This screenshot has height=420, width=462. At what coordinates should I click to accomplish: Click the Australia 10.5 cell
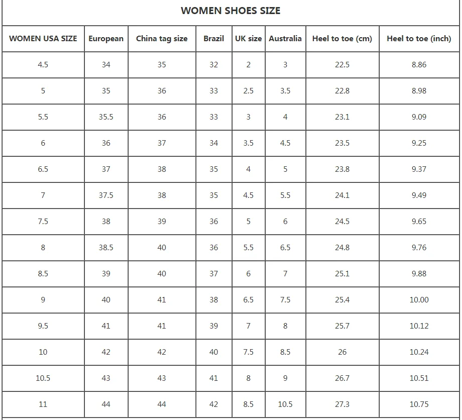pyautogui.click(x=285, y=404)
